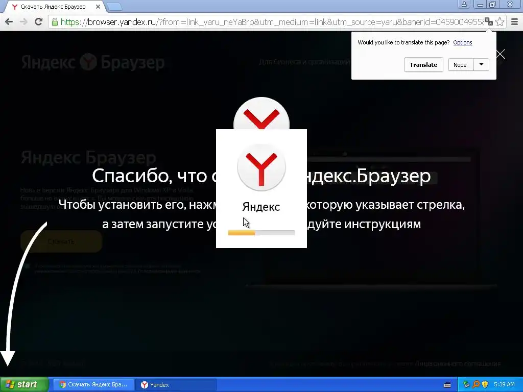Click the installer progress bar
Screen dimensions: 523x392
(x=261, y=233)
